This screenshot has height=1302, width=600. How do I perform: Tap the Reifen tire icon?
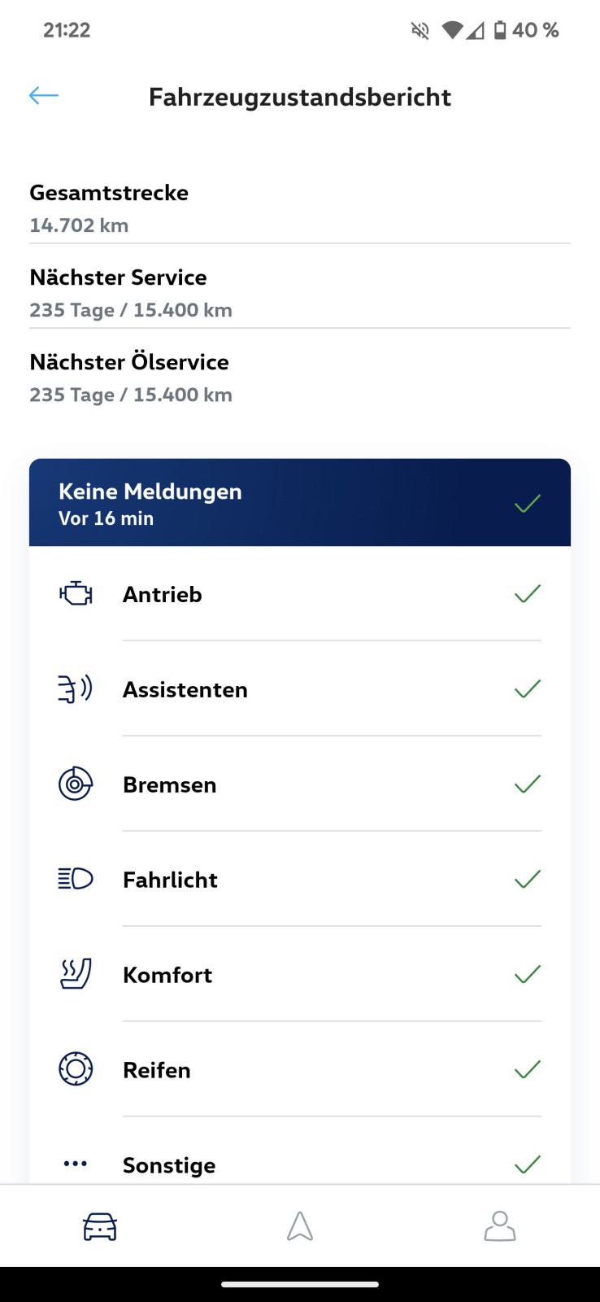76,1069
